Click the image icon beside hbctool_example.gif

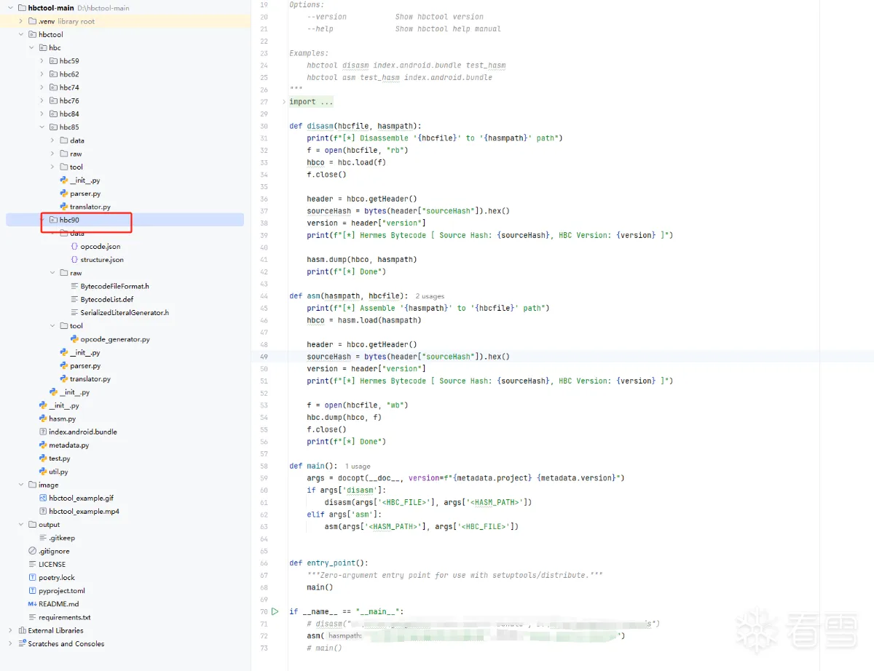click(43, 498)
